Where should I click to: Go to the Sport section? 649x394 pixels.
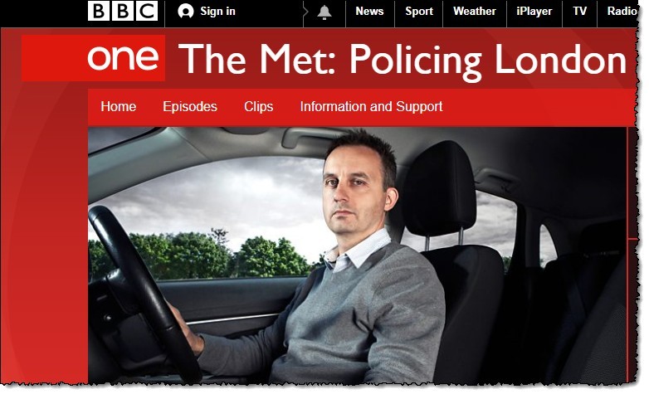coord(419,11)
